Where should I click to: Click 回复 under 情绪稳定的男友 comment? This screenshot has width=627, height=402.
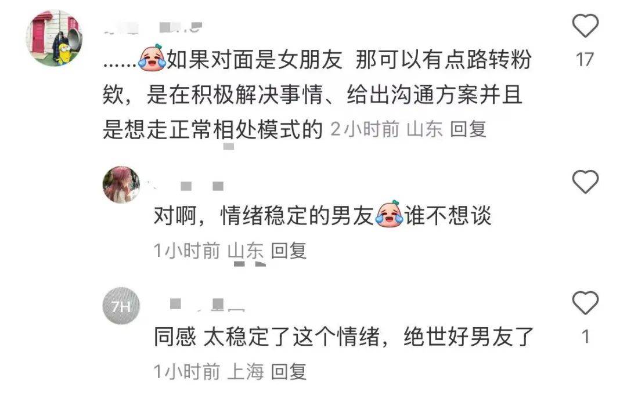coord(289,251)
